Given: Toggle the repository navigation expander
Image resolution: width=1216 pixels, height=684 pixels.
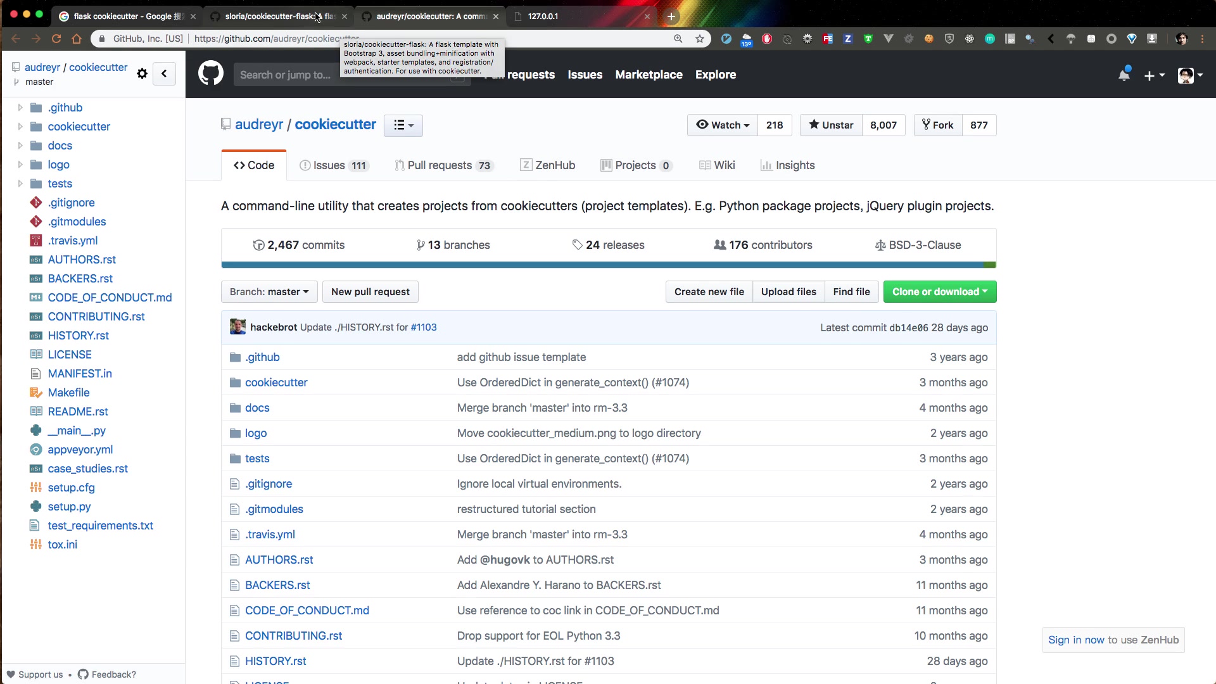Looking at the screenshot, I should [165, 73].
